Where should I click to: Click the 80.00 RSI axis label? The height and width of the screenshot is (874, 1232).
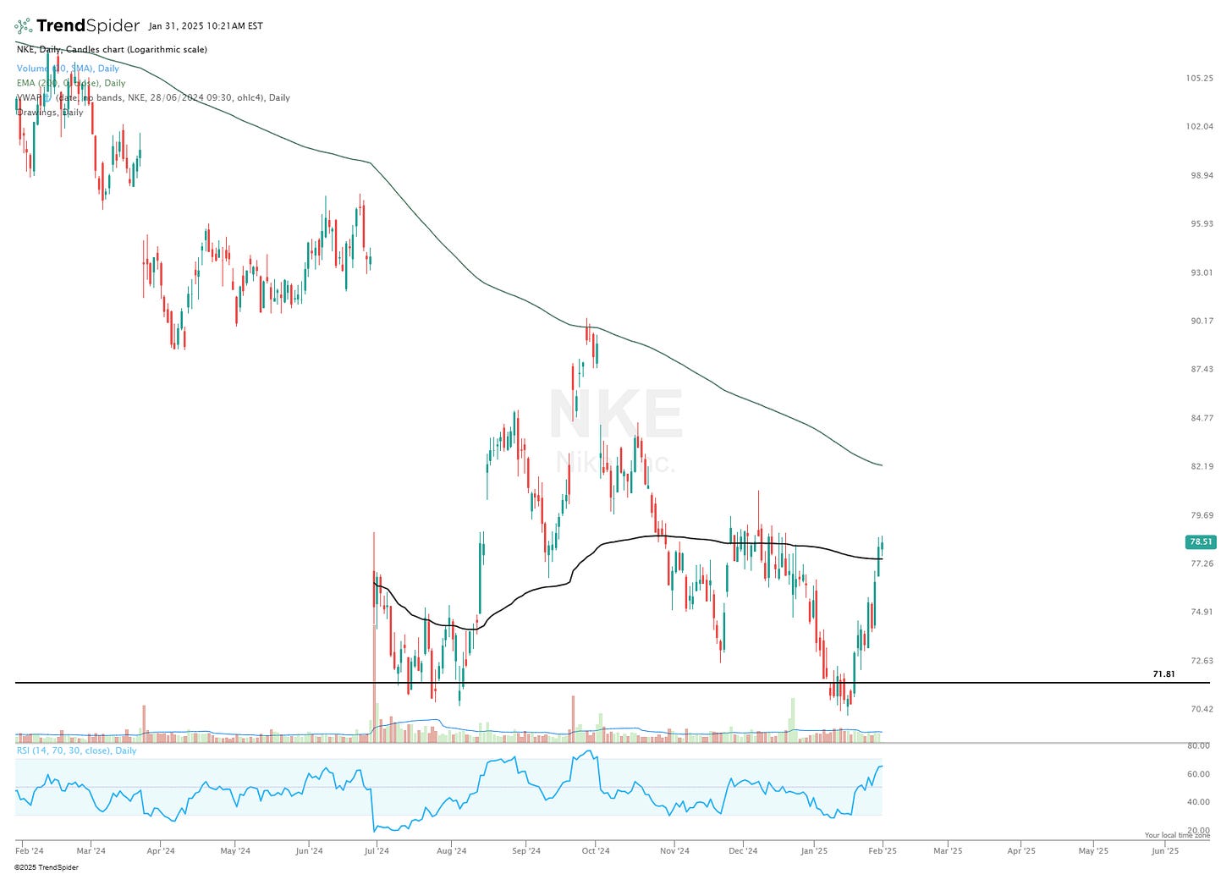(x=1199, y=745)
